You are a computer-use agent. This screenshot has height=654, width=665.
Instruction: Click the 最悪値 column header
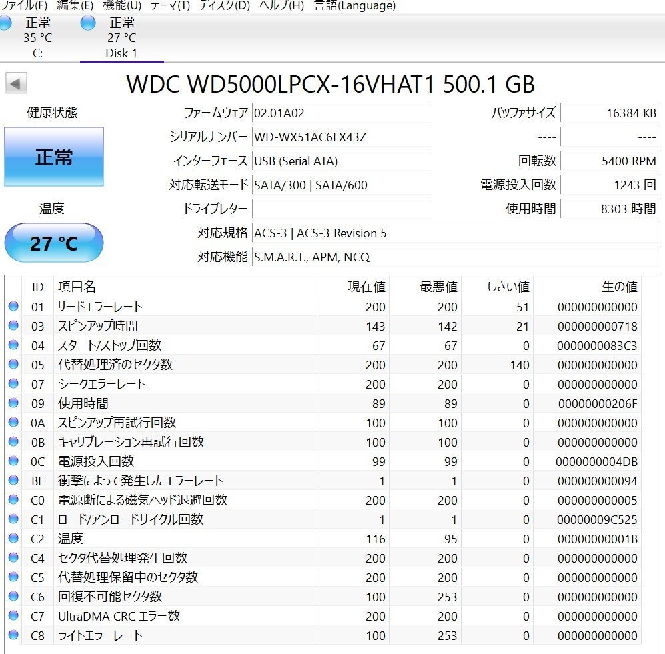click(425, 287)
